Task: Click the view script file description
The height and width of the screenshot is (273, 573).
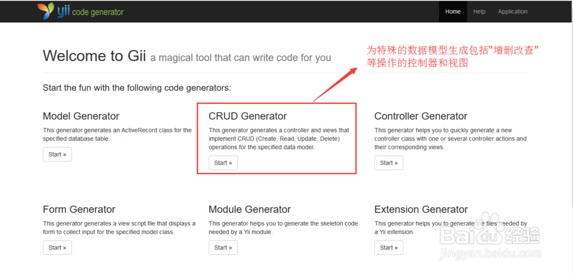Action: [119, 227]
